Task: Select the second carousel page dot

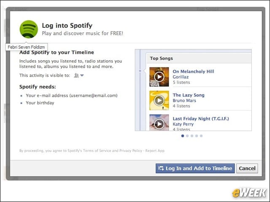Action: pyautogui.click(x=187, y=136)
